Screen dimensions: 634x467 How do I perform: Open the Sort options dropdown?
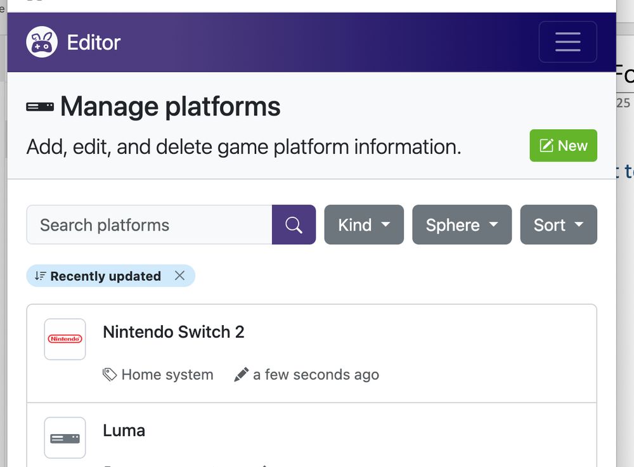(x=558, y=224)
